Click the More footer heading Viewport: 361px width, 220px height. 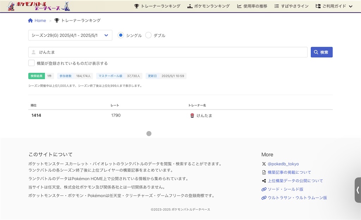point(267,155)
